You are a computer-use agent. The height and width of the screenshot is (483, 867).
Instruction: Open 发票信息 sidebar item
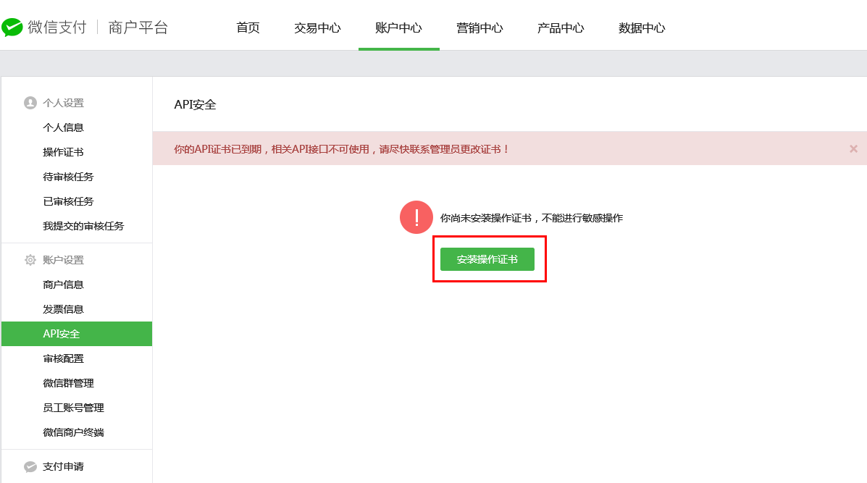pyautogui.click(x=64, y=309)
